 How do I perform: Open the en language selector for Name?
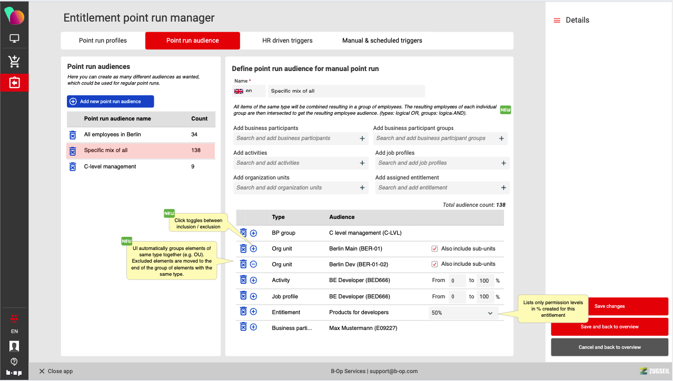pyautogui.click(x=249, y=91)
